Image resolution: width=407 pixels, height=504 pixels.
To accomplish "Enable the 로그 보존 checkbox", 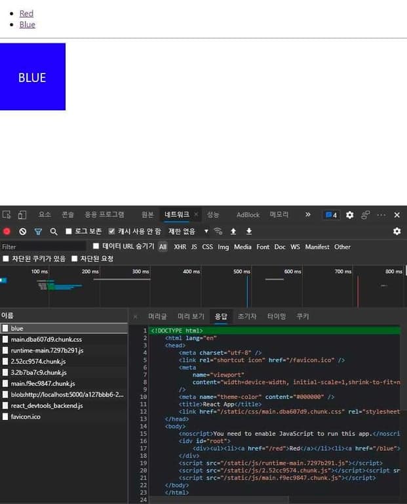I will (x=69, y=232).
